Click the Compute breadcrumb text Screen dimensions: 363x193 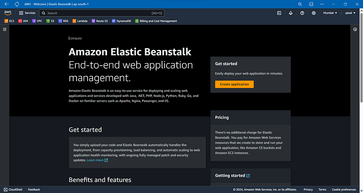coord(75,38)
